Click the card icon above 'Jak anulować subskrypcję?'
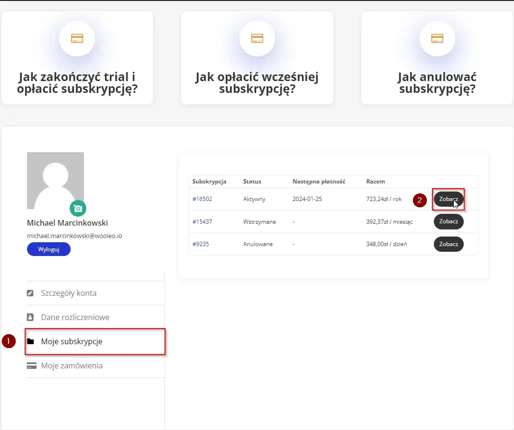The width and height of the screenshot is (514, 430). coord(437,38)
